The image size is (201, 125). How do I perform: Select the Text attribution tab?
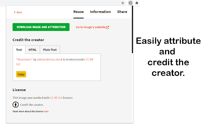coord(19,50)
